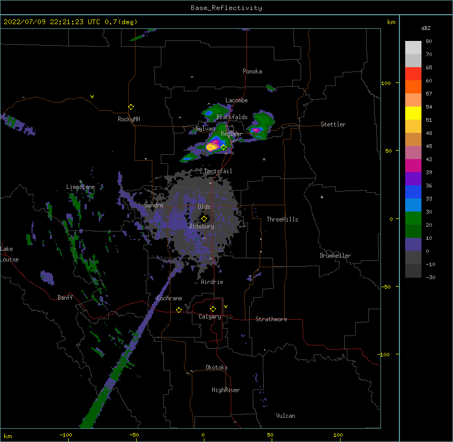Click the Sylvan label on the map
Viewport: 453px width, 442px height.
tap(205, 129)
